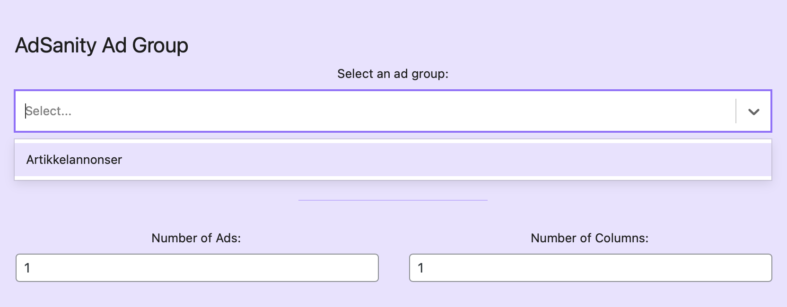The width and height of the screenshot is (787, 307).
Task: Click the horizontal divider line below the dropdown
Action: point(393,200)
